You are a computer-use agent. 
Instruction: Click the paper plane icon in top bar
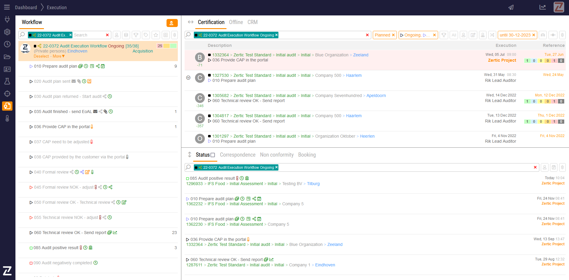pos(511,7)
